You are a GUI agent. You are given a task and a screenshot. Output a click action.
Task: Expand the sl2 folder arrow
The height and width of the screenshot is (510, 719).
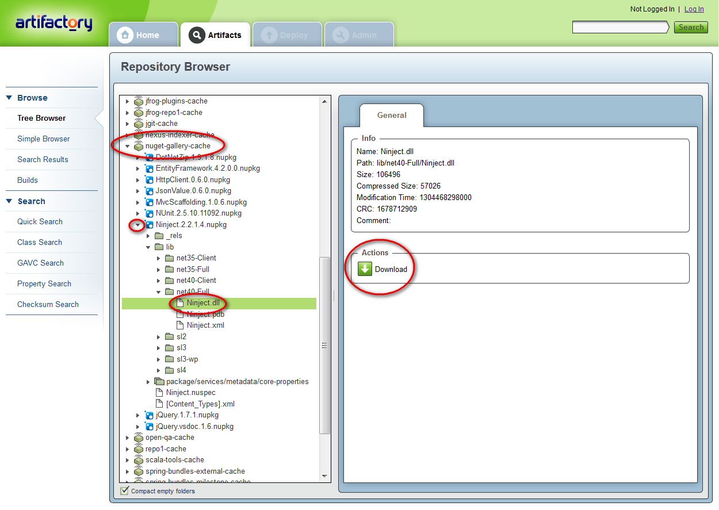coord(159,337)
